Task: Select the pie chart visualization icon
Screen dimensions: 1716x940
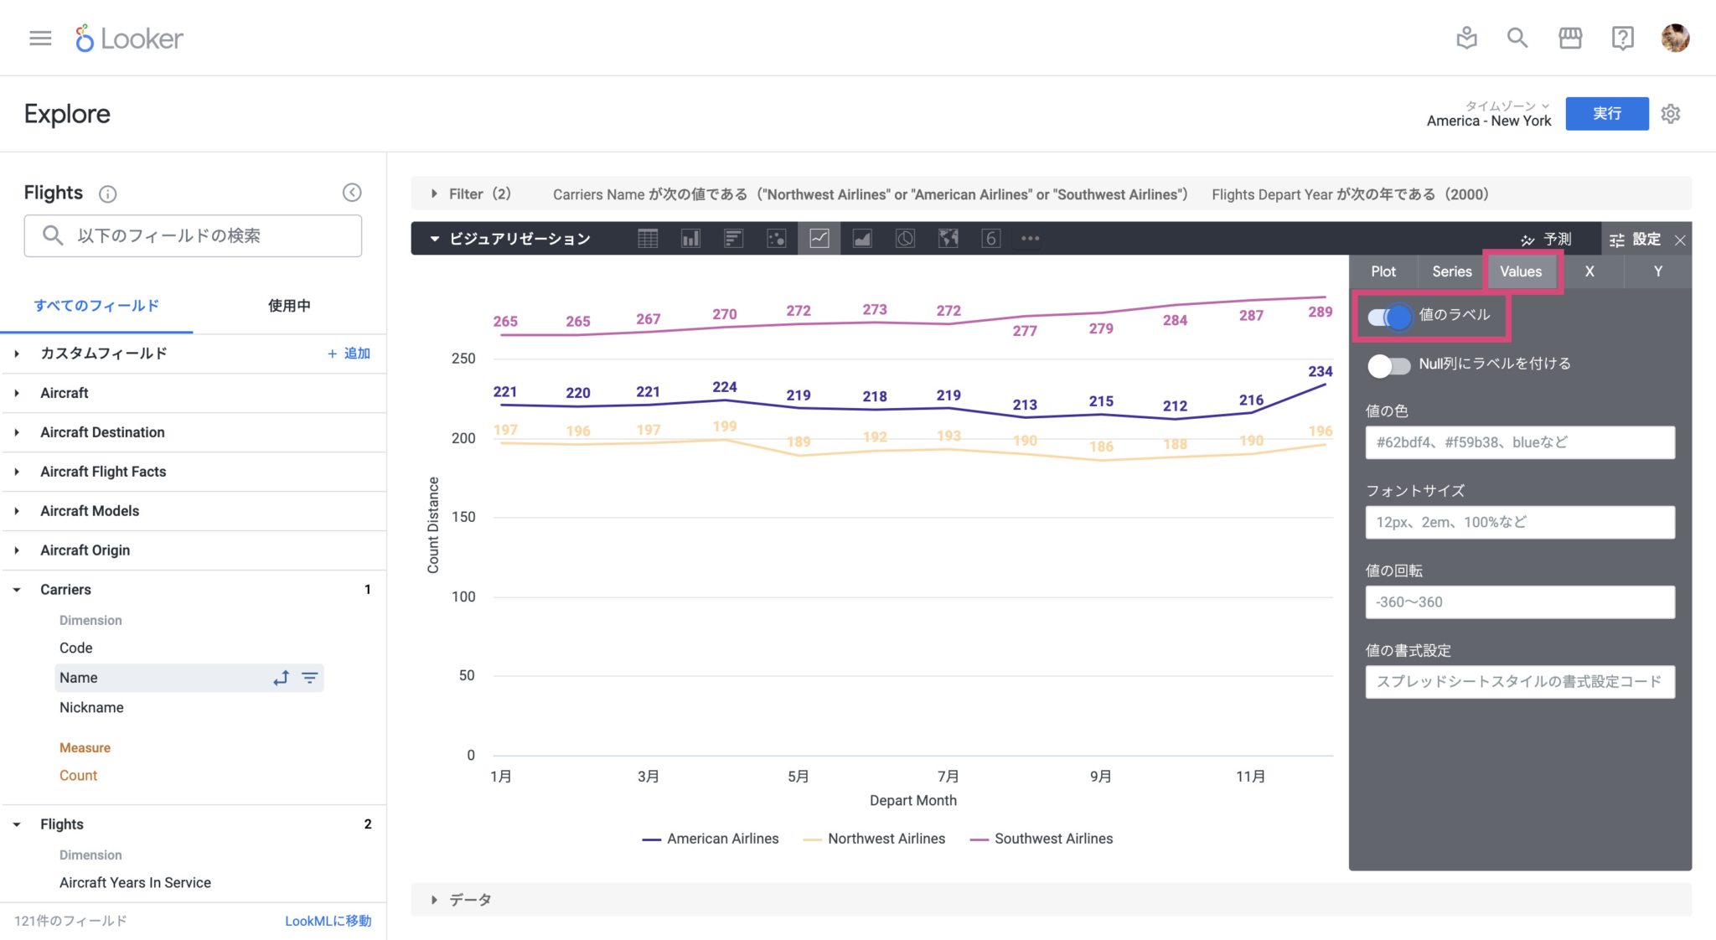Action: click(x=905, y=239)
